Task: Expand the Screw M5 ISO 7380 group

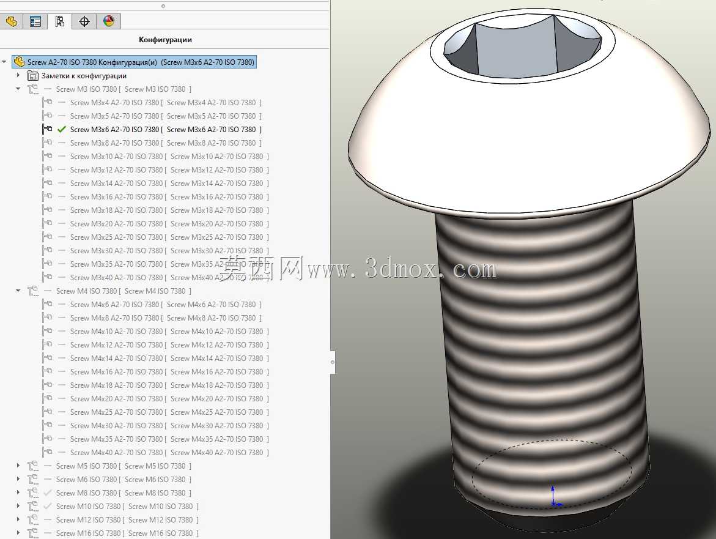Action: (18, 466)
